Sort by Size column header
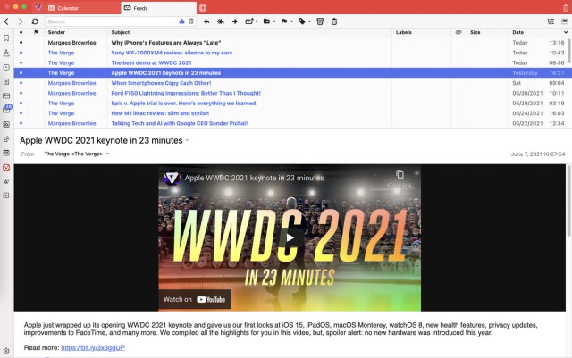Image resolution: width=572 pixels, height=358 pixels. pyautogui.click(x=475, y=32)
